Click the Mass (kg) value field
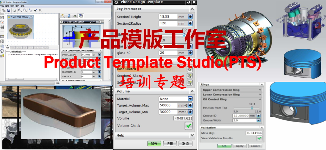Viewport: 326px width, 150px height. tap(254, 133)
